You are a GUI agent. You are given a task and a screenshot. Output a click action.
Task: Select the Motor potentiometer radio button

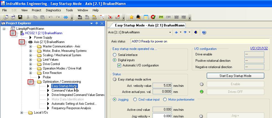[x=165, y=100]
